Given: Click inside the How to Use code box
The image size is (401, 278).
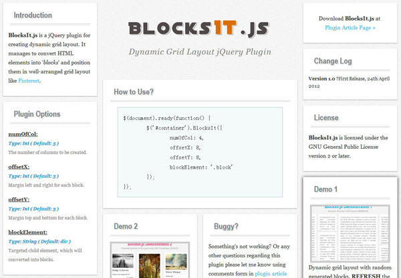Looking at the screenshot, I should pos(199,152).
